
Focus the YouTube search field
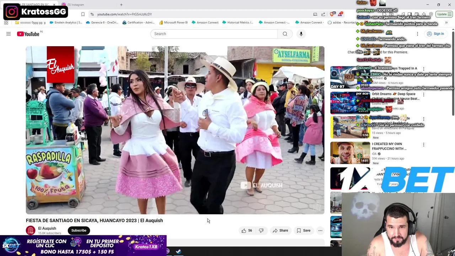[x=214, y=34]
